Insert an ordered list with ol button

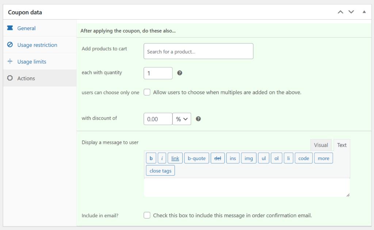pyautogui.click(x=276, y=158)
